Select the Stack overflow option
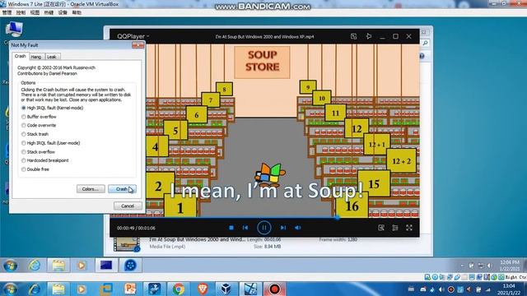Viewport: 527px width, 296px height. (x=38, y=151)
